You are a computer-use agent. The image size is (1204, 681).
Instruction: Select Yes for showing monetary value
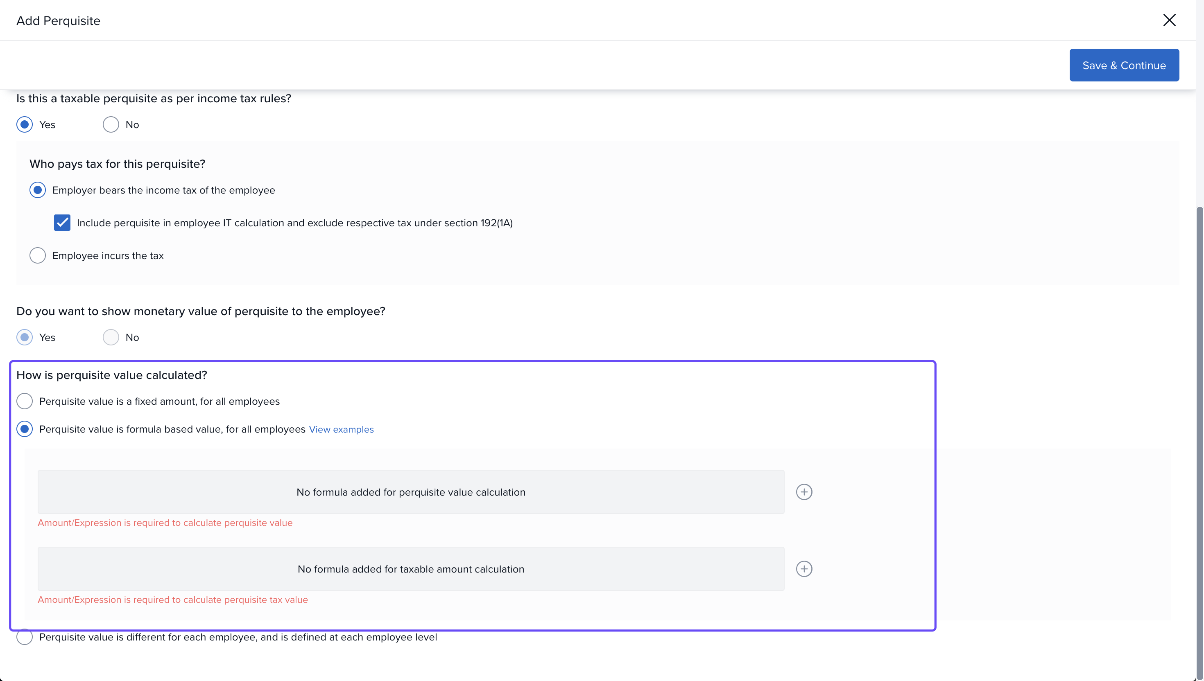coord(24,337)
